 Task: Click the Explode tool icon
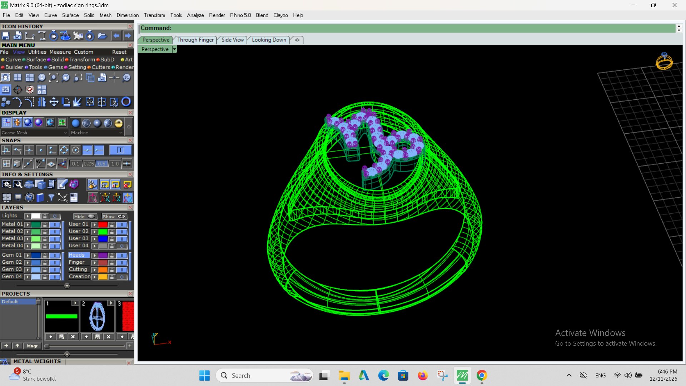(78, 102)
